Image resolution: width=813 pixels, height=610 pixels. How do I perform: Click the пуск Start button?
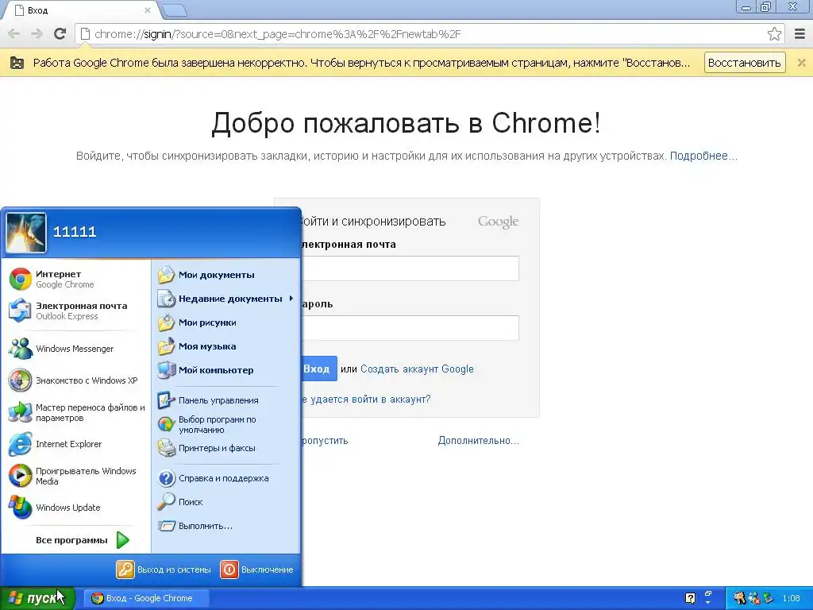click(x=37, y=598)
